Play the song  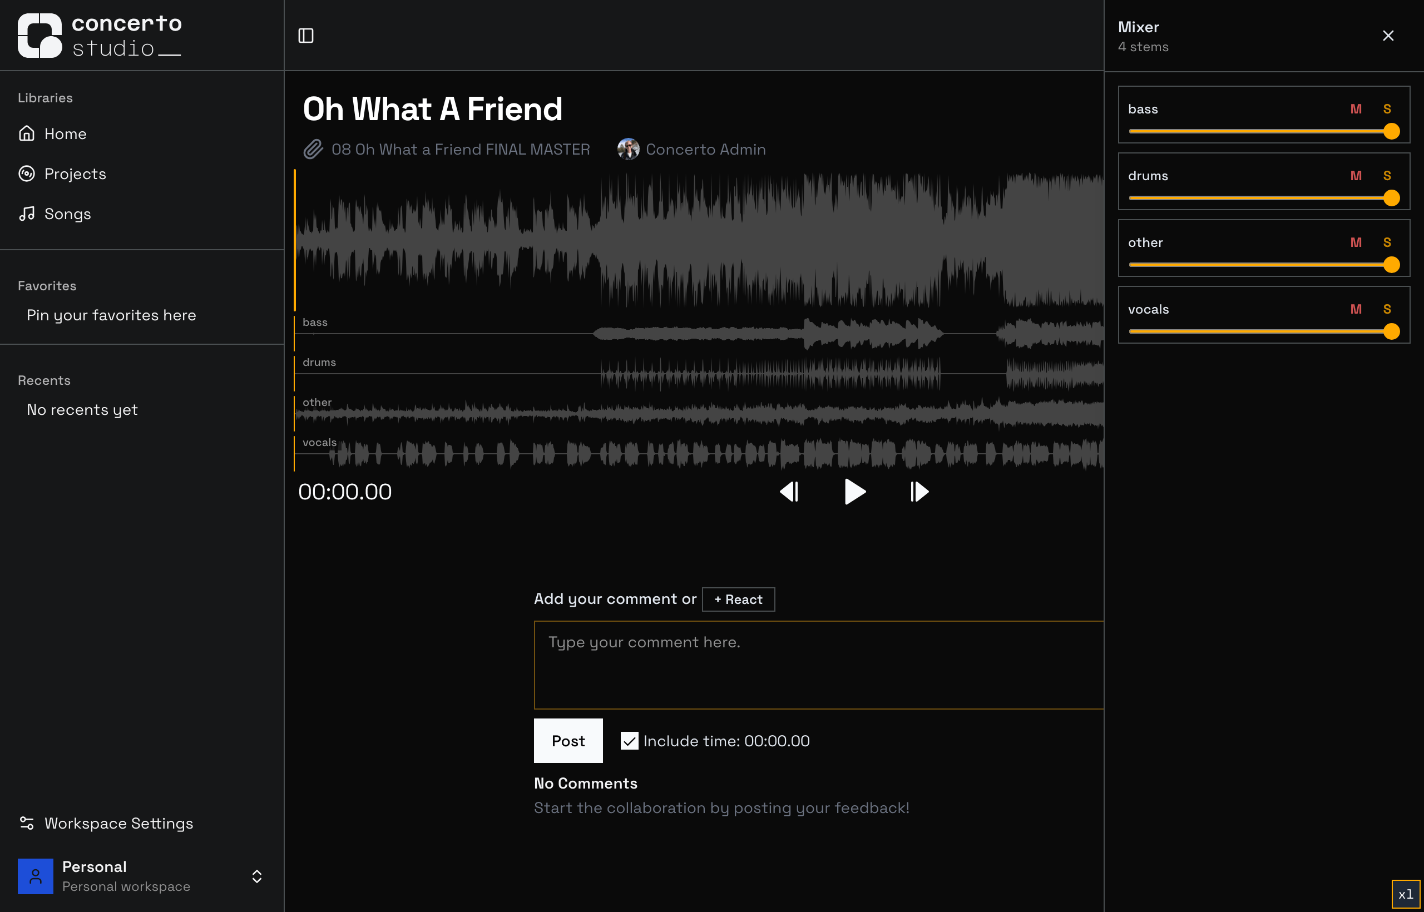(x=854, y=492)
